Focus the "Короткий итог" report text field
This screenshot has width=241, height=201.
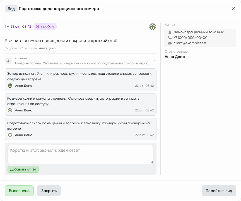point(80,155)
